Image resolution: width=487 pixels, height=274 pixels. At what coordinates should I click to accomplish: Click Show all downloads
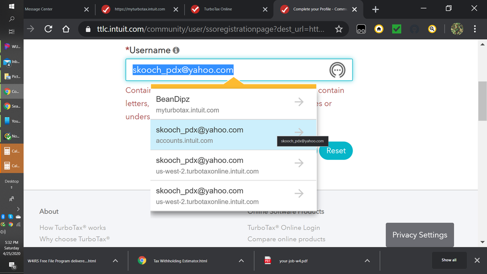449,260
